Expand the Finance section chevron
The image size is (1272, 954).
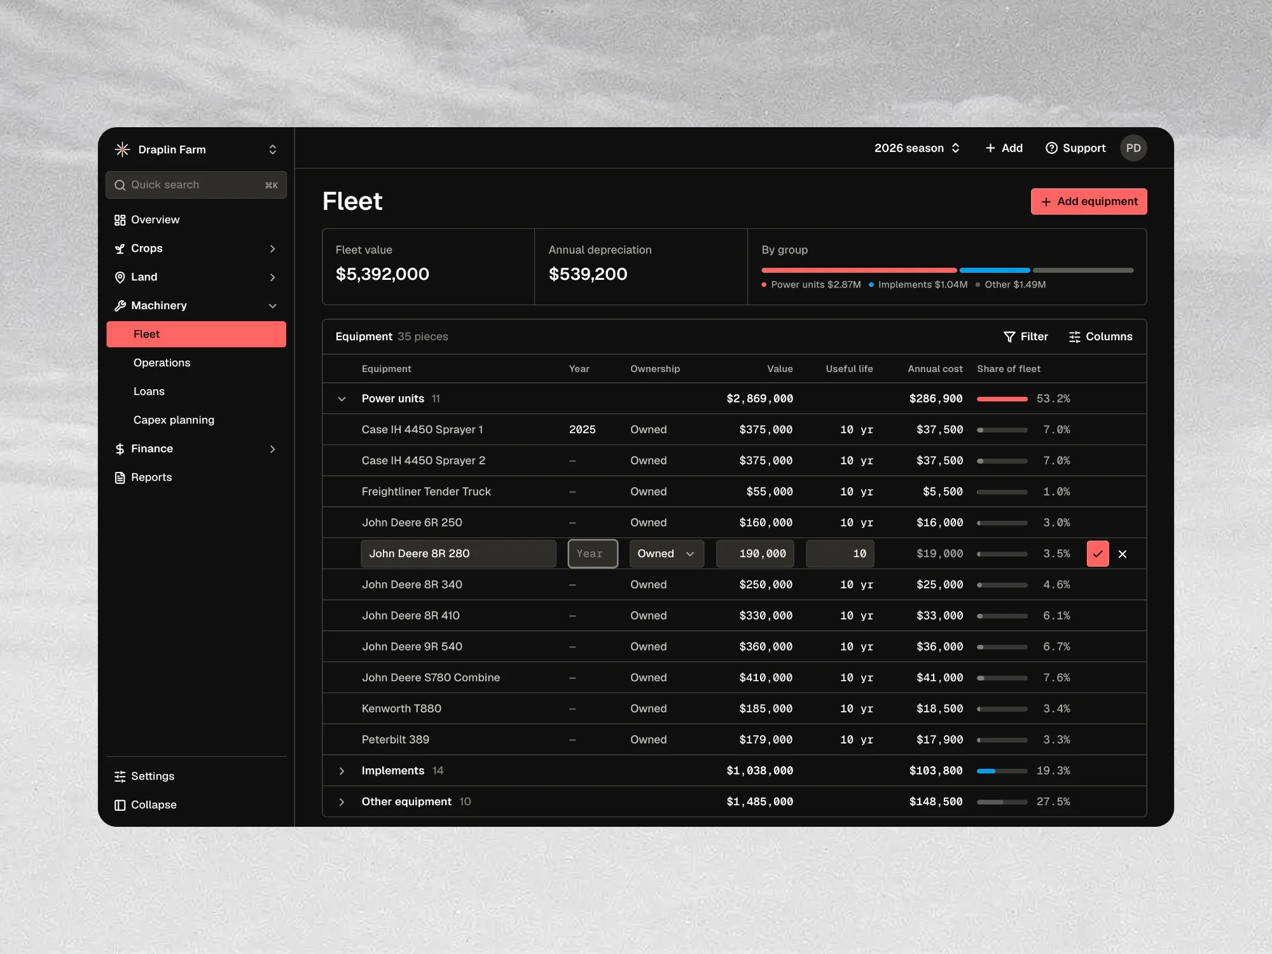point(273,449)
